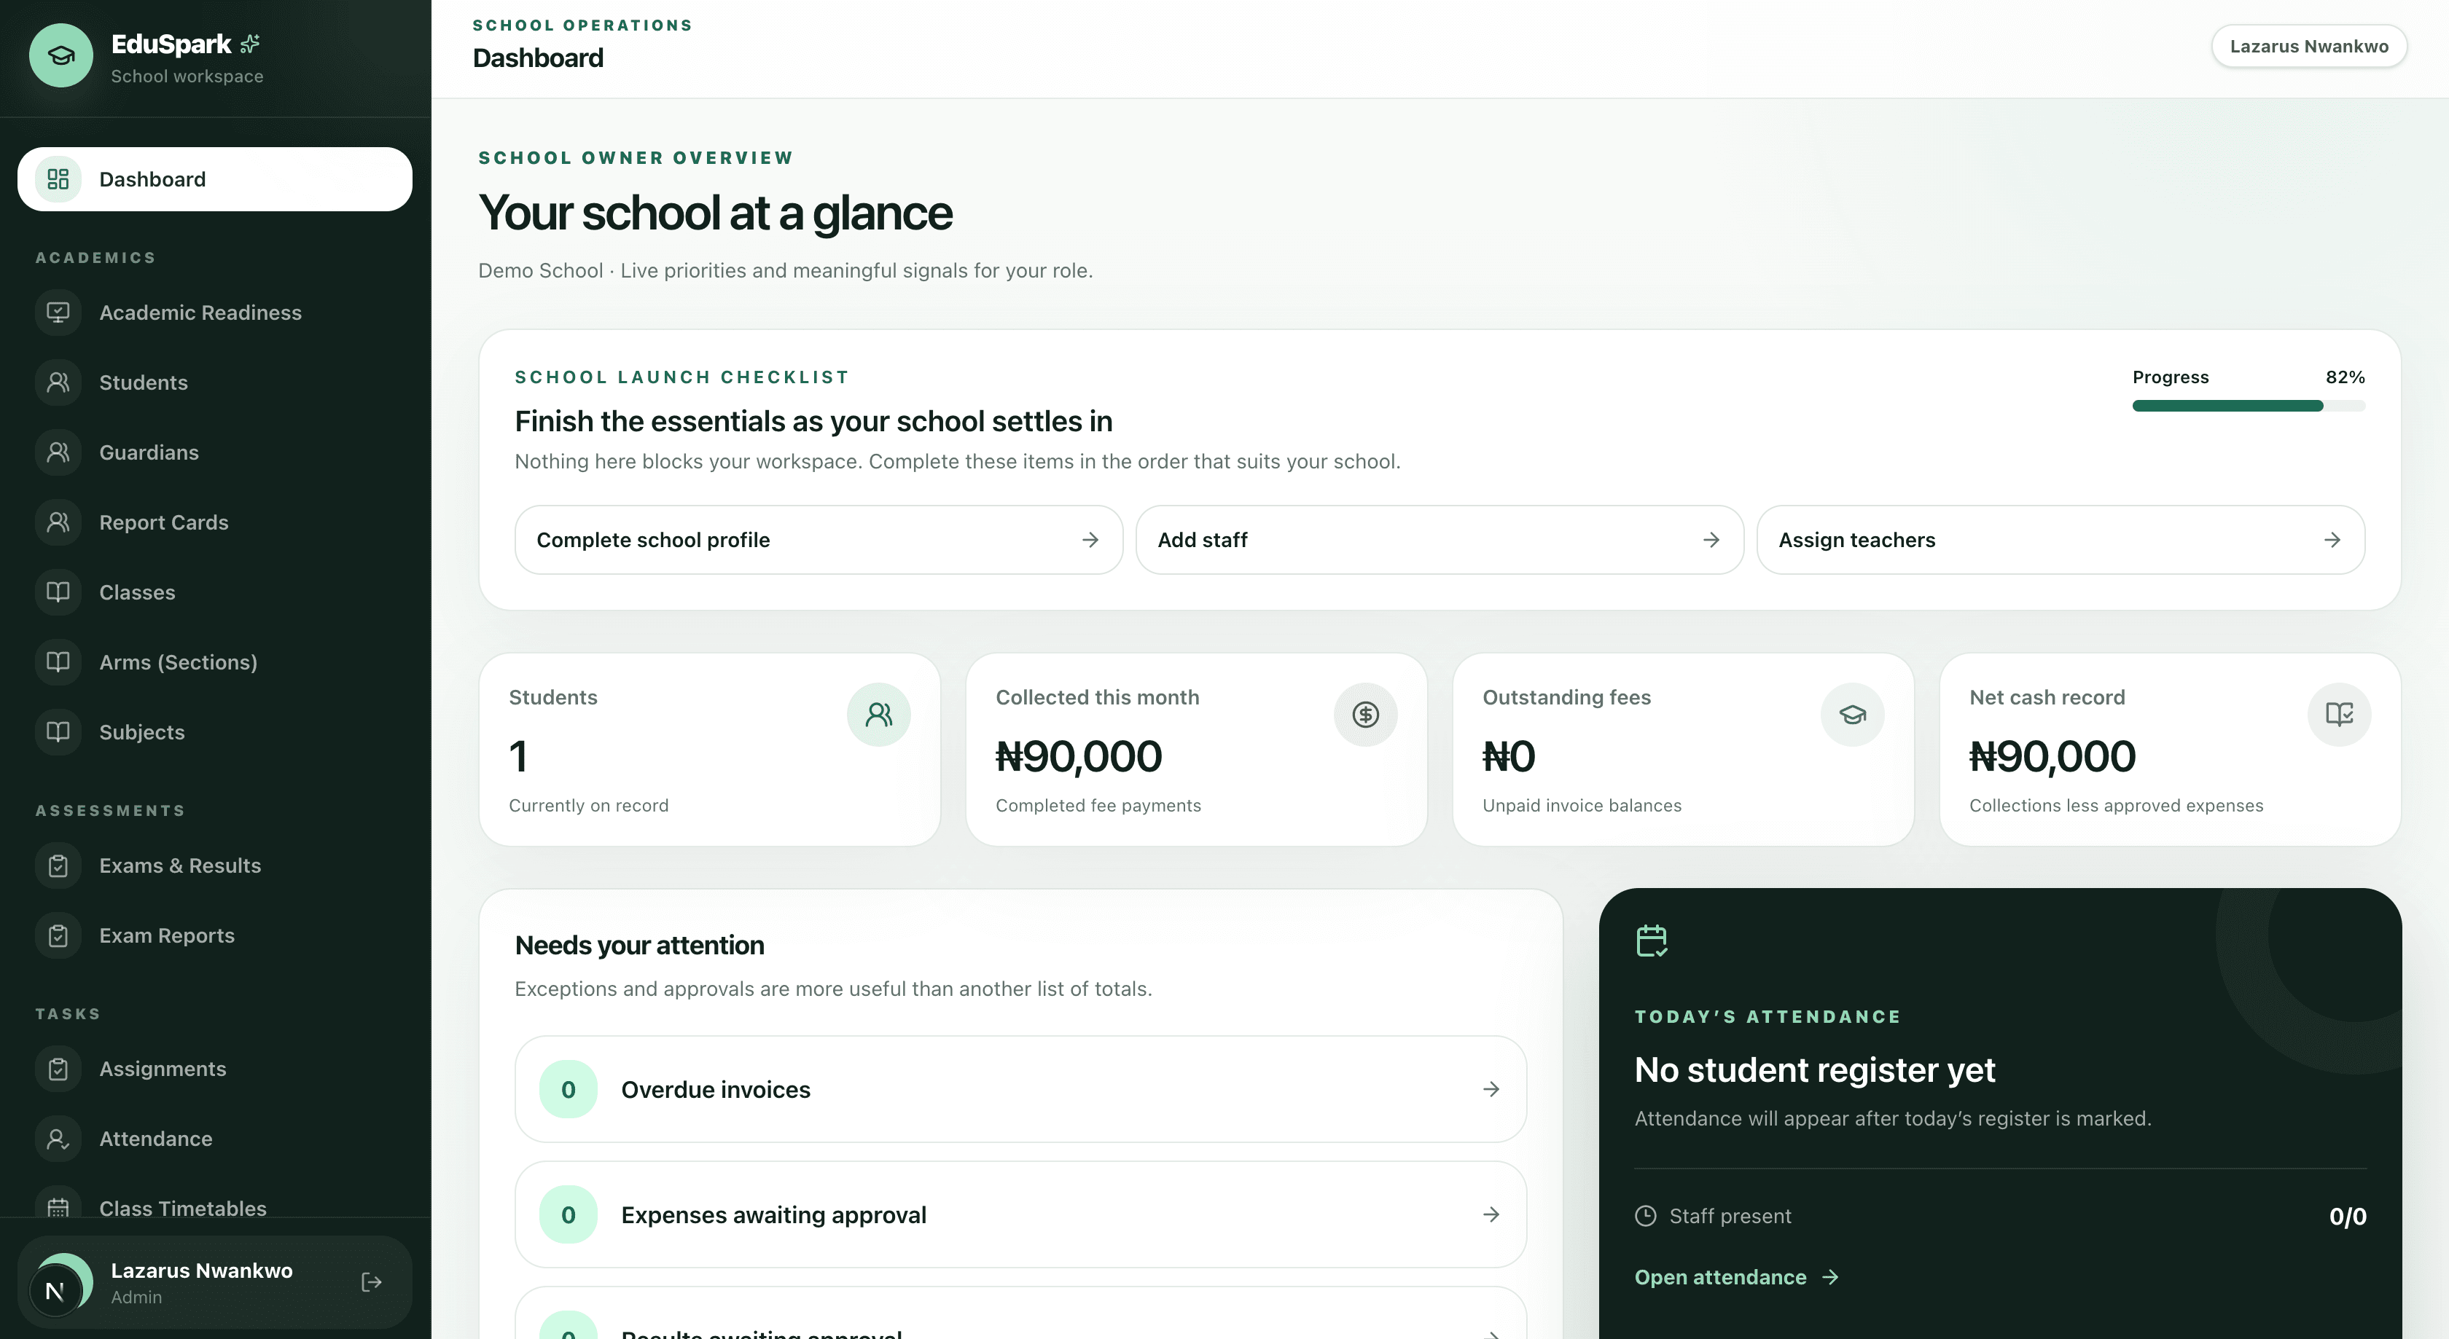Screen dimensions: 2449x1339
Task: Click the arrow on Overdue invoices row
Action: pos(1491,1089)
